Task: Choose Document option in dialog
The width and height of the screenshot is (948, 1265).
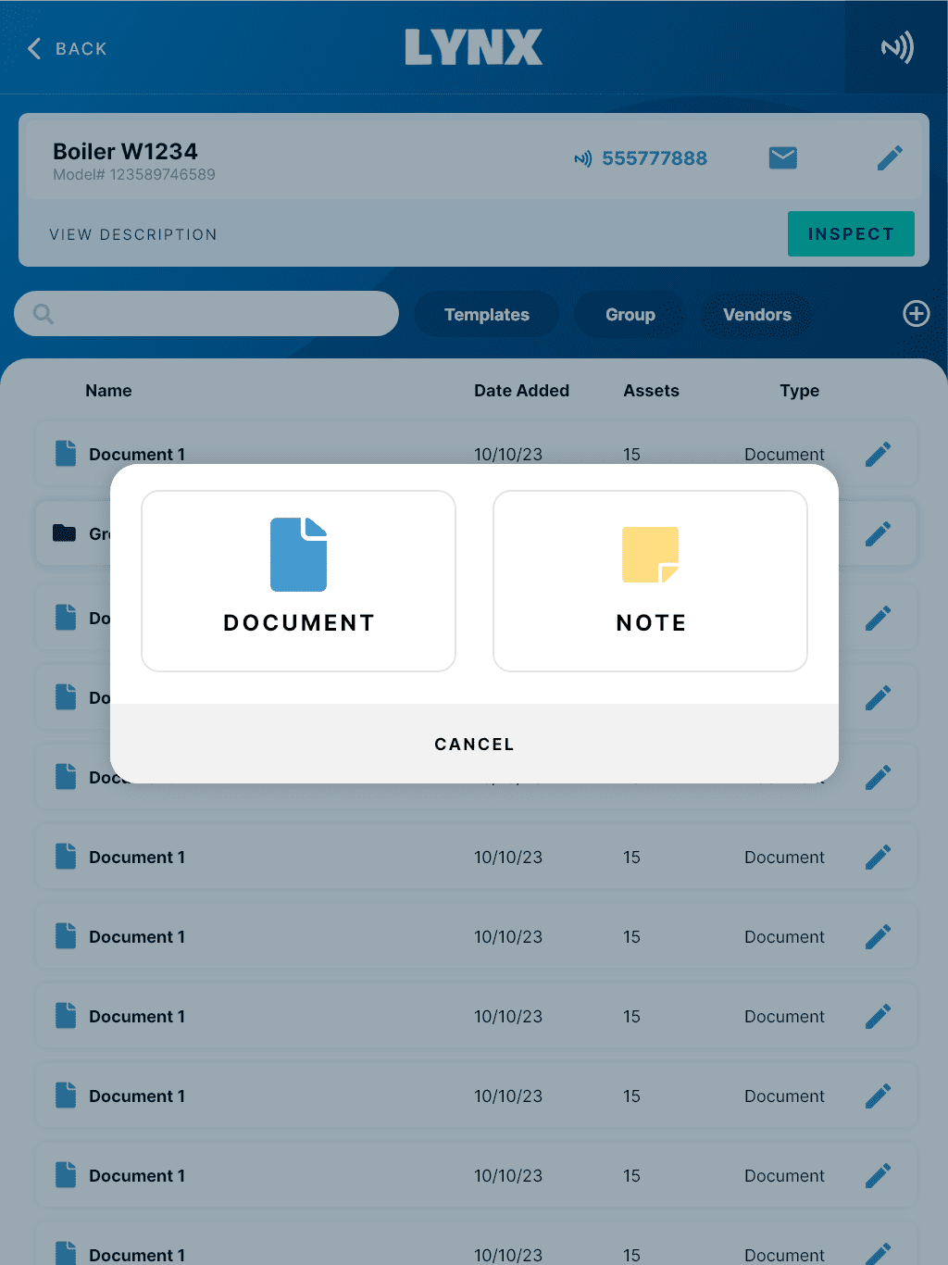Action: click(298, 581)
